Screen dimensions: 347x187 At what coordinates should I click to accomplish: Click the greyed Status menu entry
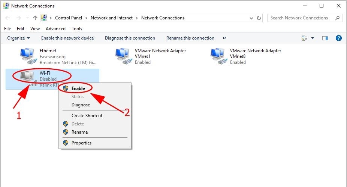coord(95,97)
